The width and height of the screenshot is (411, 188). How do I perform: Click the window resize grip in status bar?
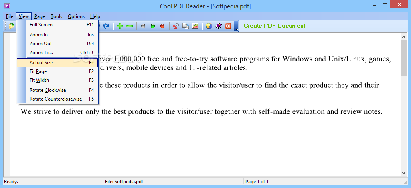[x=405, y=182]
